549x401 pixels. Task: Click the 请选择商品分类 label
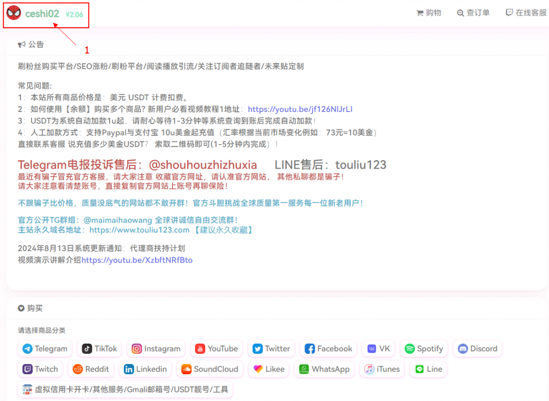tap(42, 330)
